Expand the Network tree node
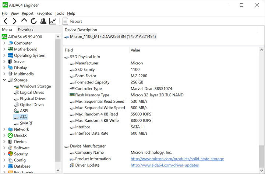This screenshot has width=265, height=174. tap(4, 129)
